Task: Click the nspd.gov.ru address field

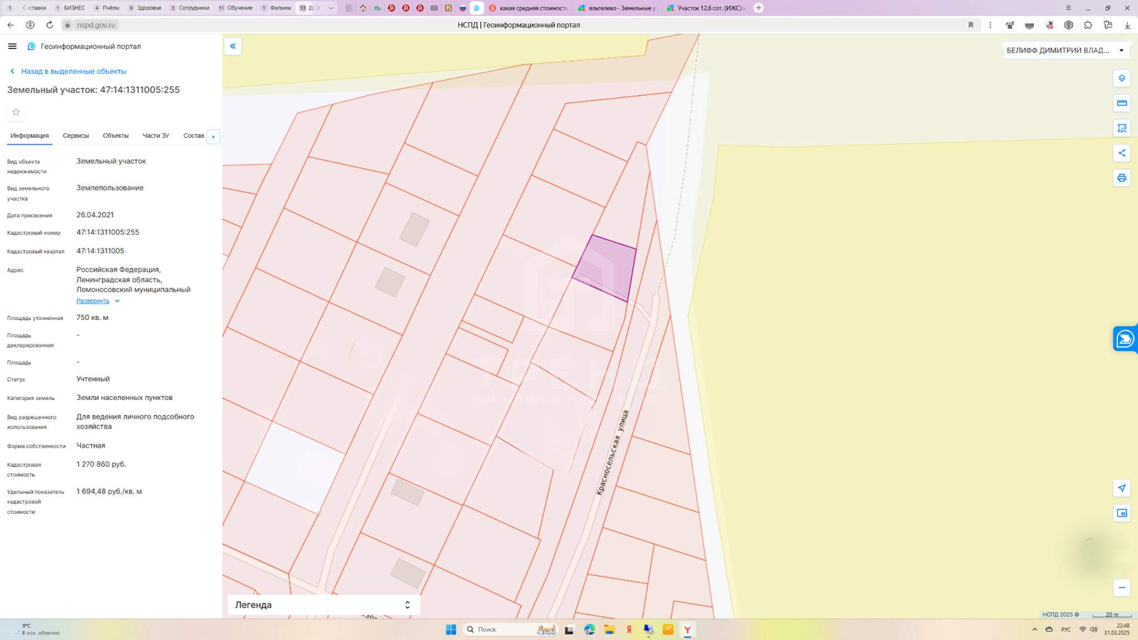Action: tap(96, 25)
